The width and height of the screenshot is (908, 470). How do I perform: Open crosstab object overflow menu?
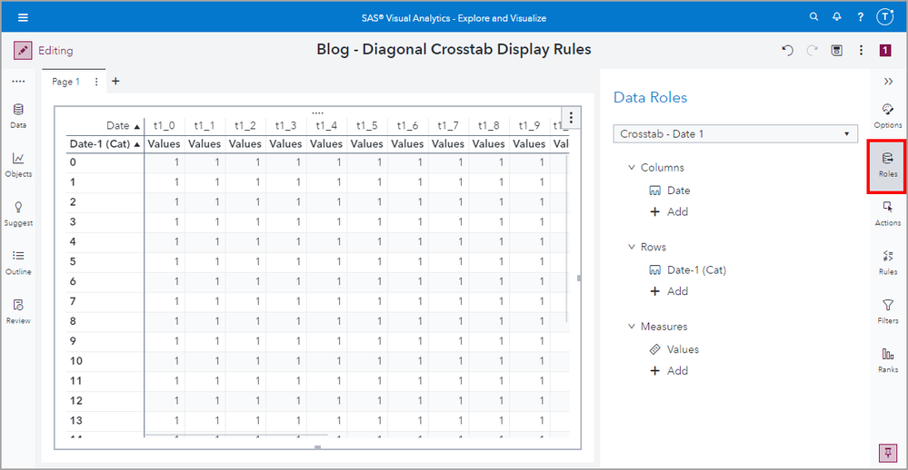[571, 118]
